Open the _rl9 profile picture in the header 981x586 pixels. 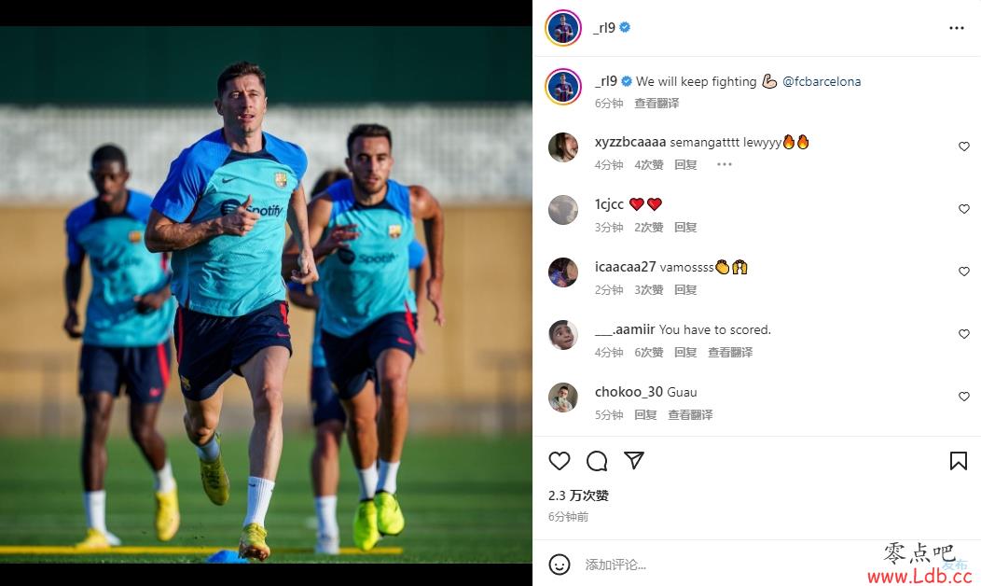tap(563, 28)
